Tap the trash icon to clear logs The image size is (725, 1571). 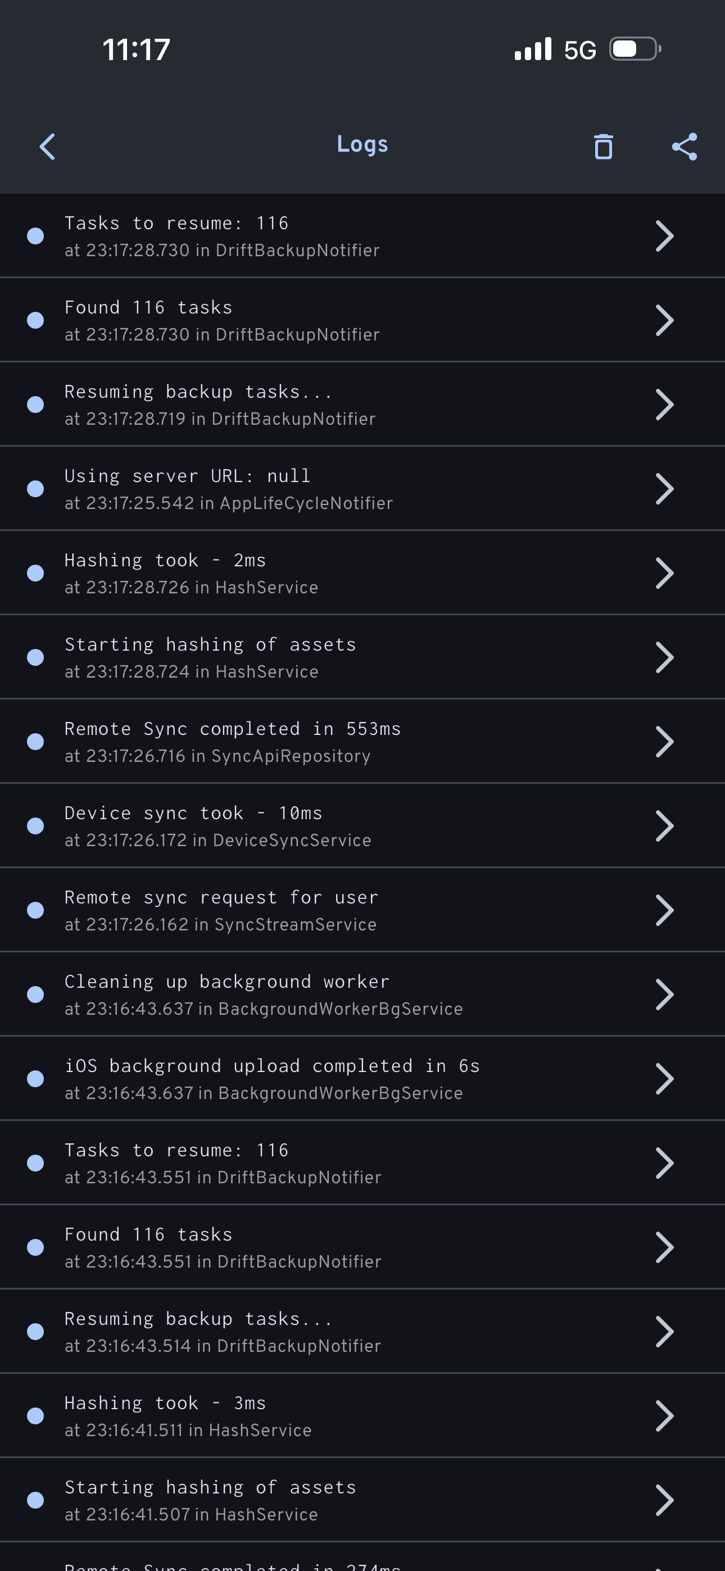coord(603,146)
